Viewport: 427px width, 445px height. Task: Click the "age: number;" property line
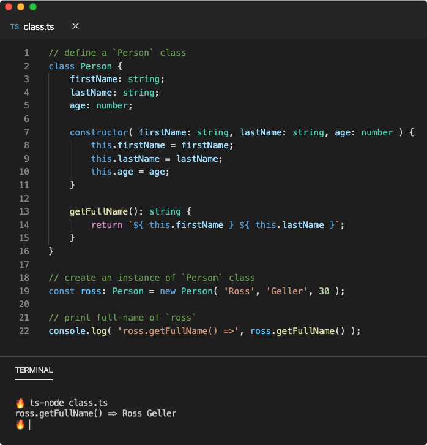pos(101,105)
